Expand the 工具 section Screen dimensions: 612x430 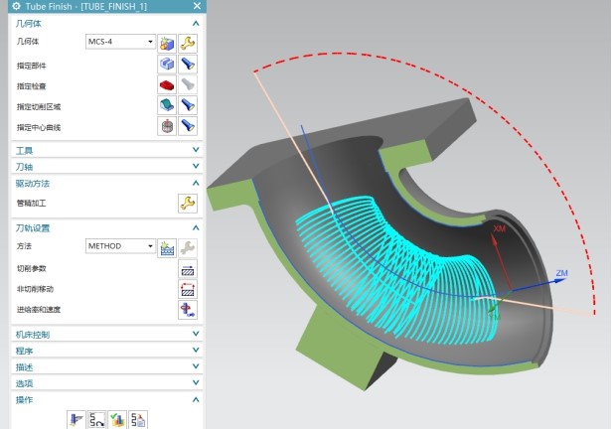coord(196,149)
